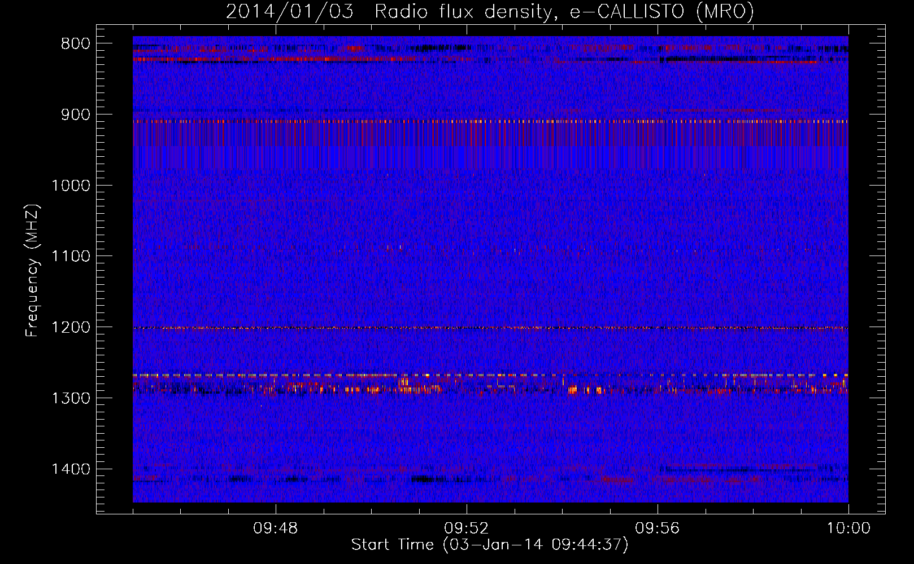914x564 pixels.
Task: Click the 900 frequency axis label
Action: pyautogui.click(x=75, y=114)
